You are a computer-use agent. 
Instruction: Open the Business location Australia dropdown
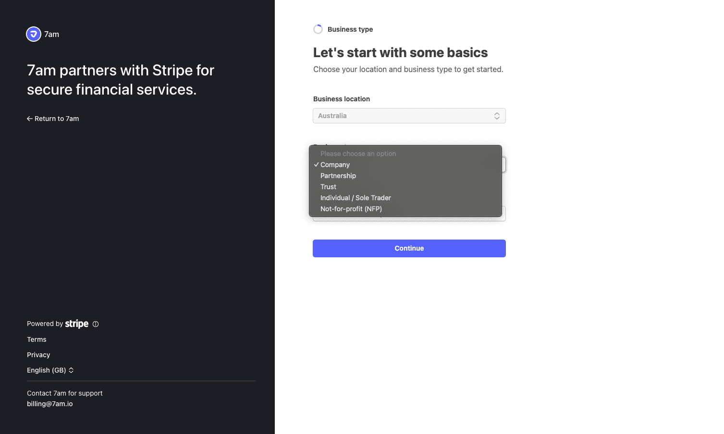[x=409, y=116]
